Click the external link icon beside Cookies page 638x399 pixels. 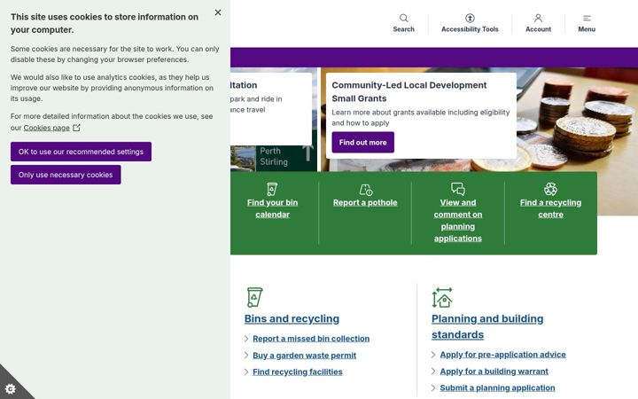(76, 128)
